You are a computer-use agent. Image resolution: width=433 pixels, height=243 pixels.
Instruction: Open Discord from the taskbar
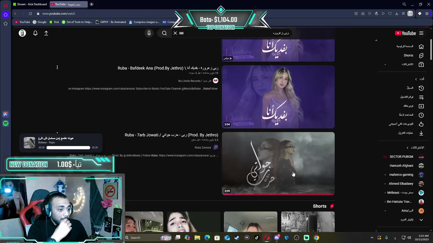pos(277,238)
